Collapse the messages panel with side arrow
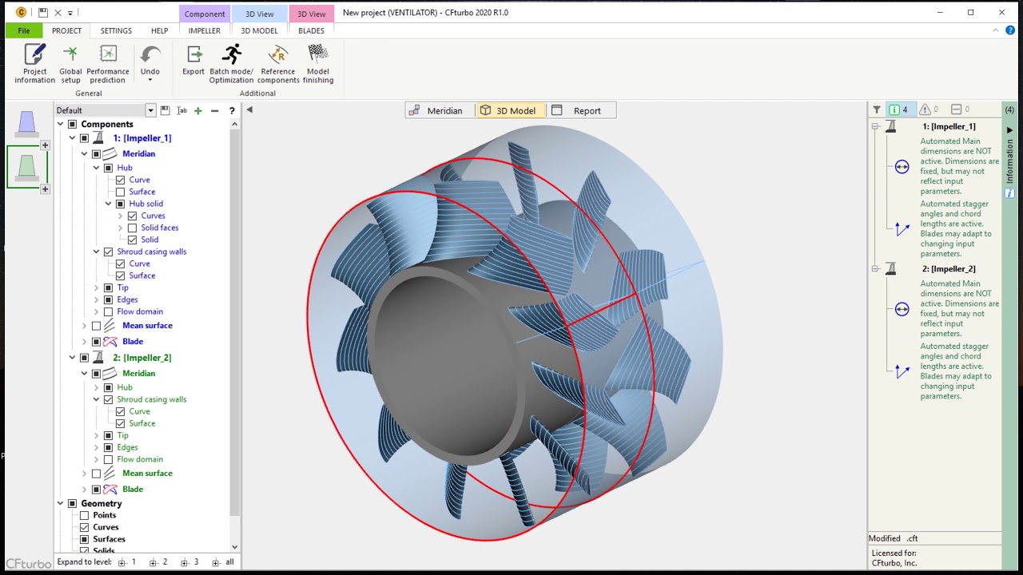Viewport: 1023px width, 575px height. point(1009,129)
